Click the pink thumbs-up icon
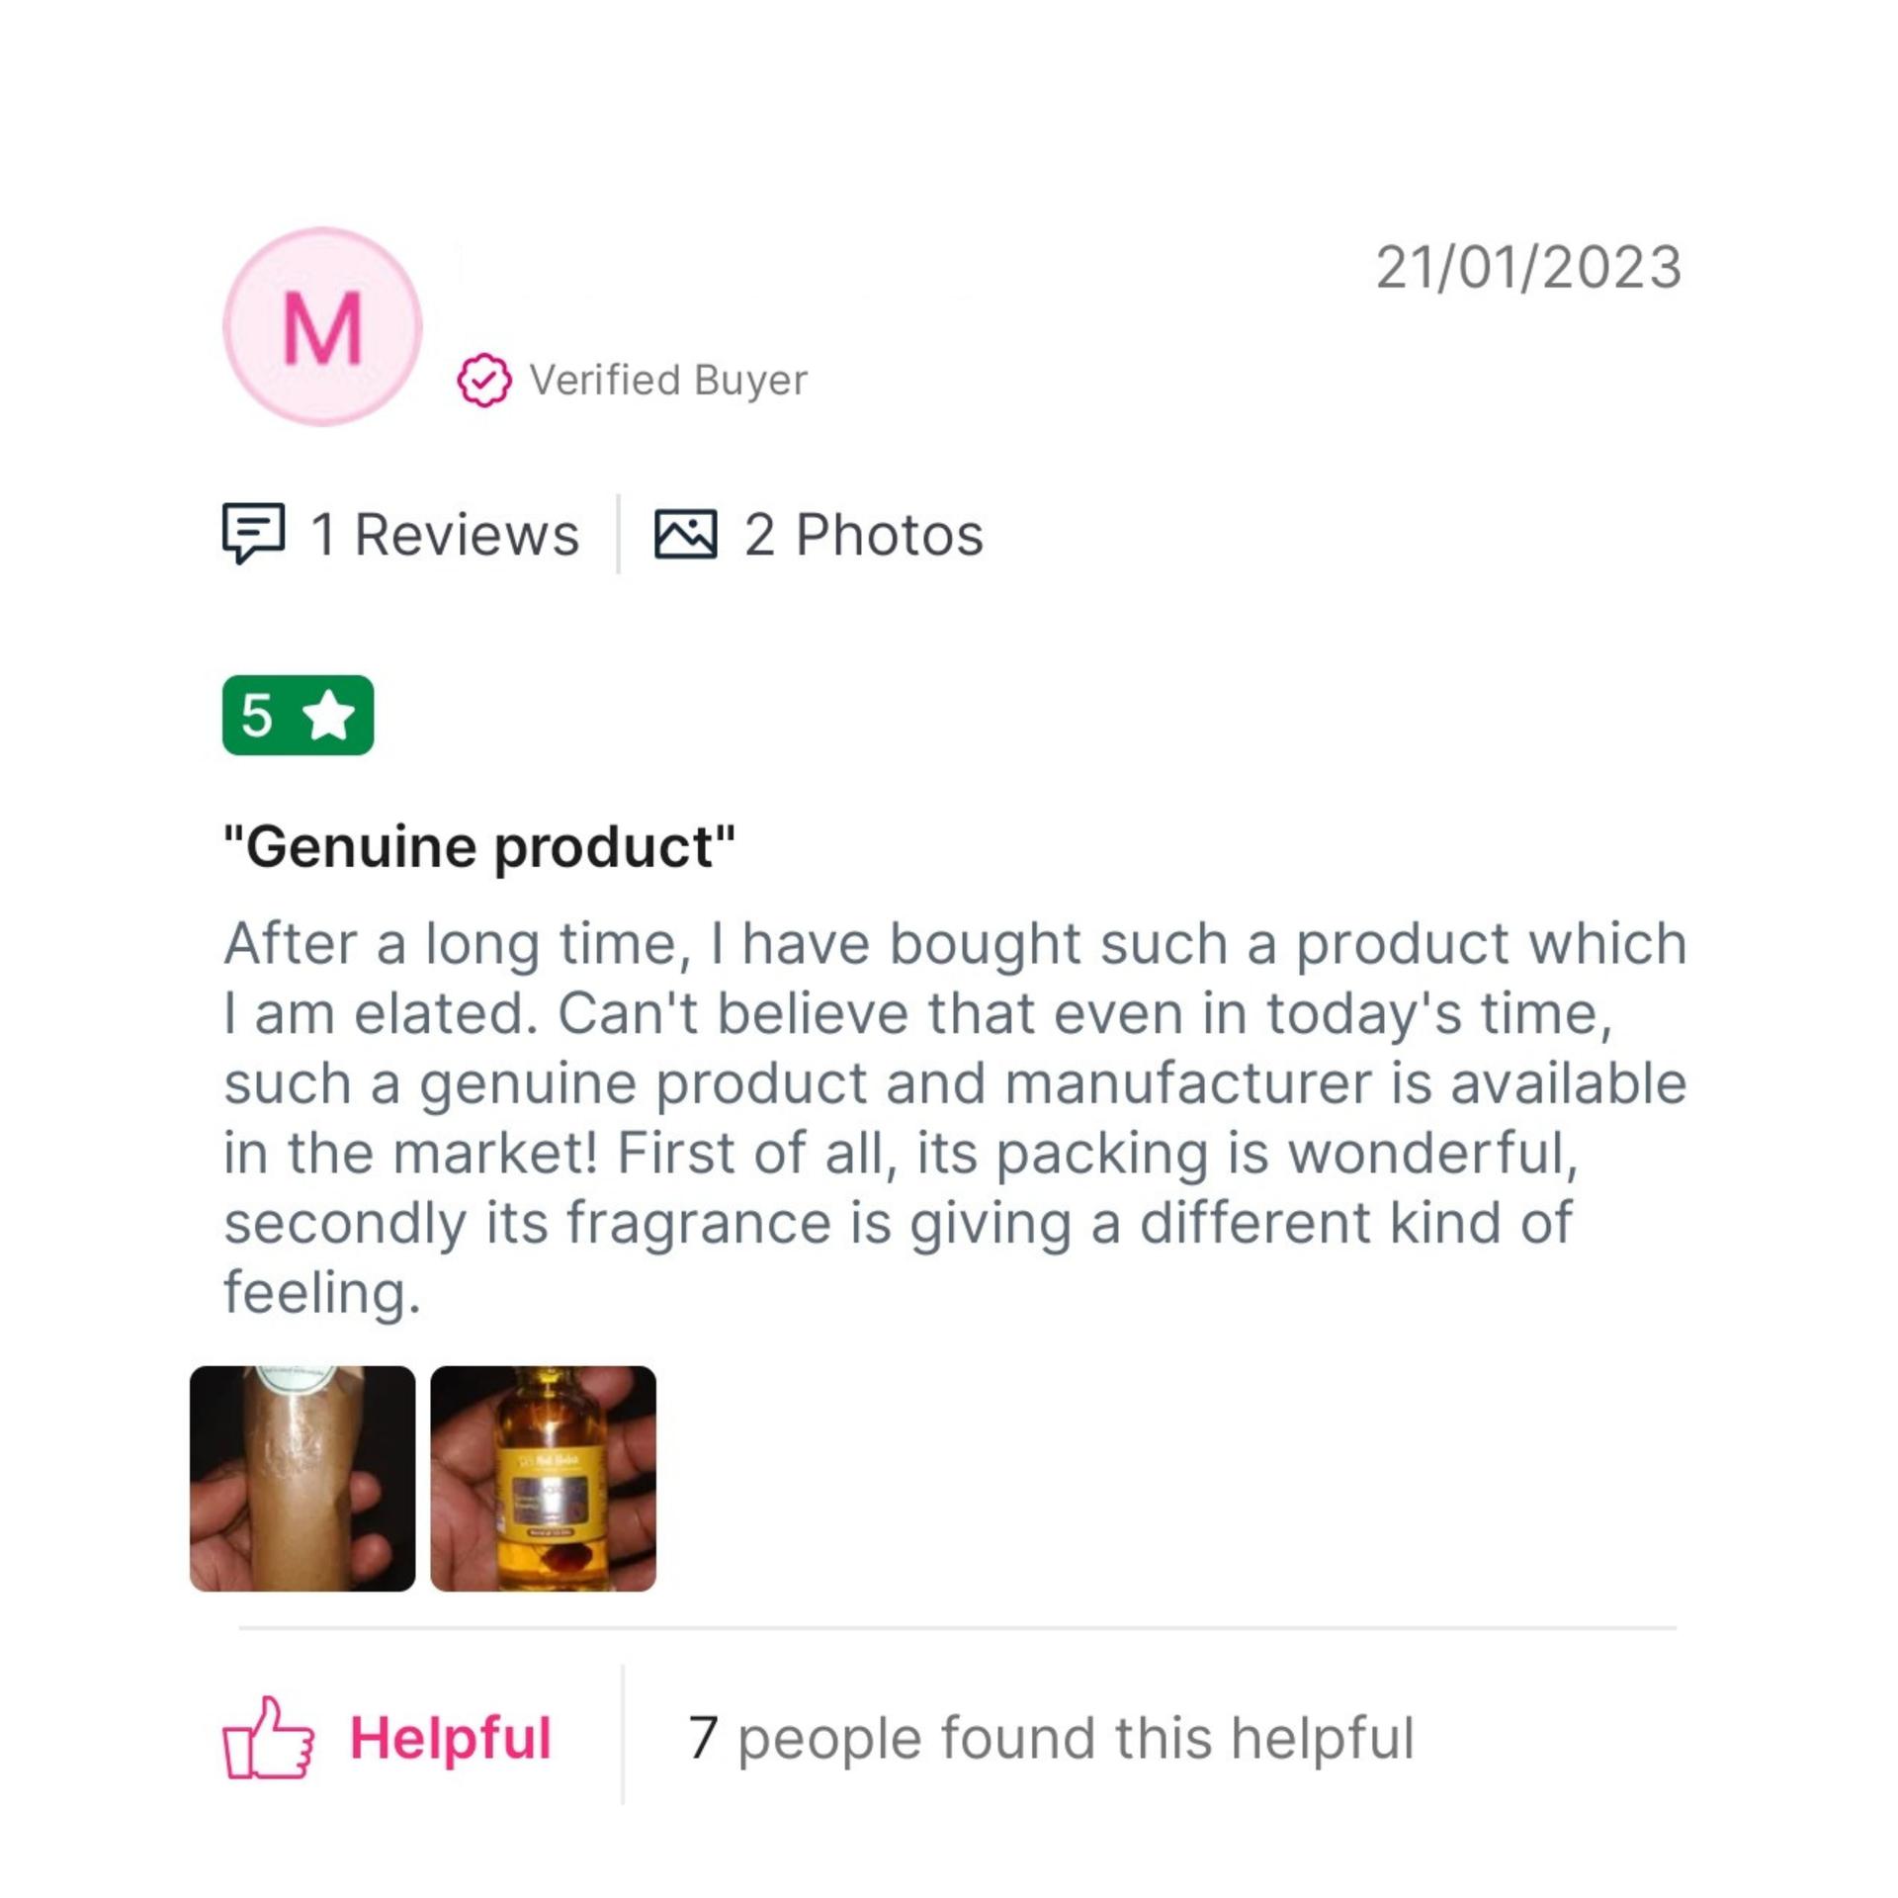Image resolution: width=1898 pixels, height=1898 pixels. [268, 1738]
